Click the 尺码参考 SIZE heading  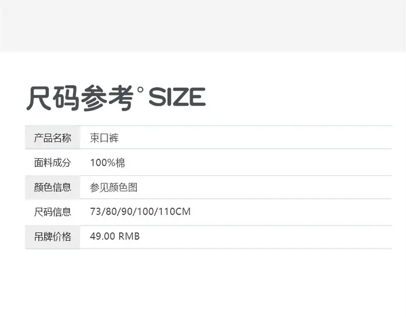(x=116, y=98)
